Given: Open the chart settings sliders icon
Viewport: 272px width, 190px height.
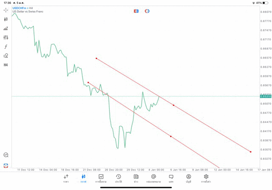Looking at the screenshot, I should coord(6,37).
